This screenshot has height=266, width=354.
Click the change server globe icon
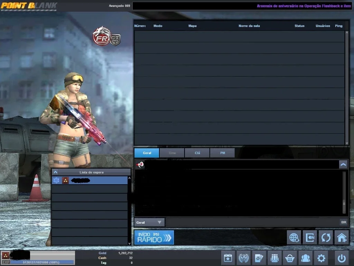294,238
